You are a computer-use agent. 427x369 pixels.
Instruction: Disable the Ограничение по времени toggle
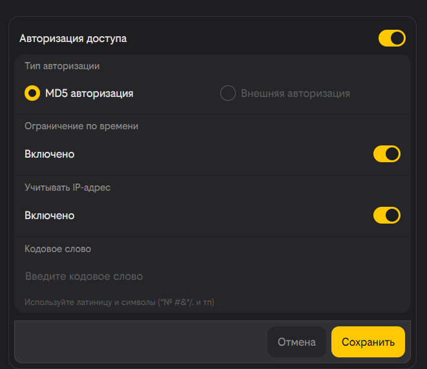coord(386,154)
